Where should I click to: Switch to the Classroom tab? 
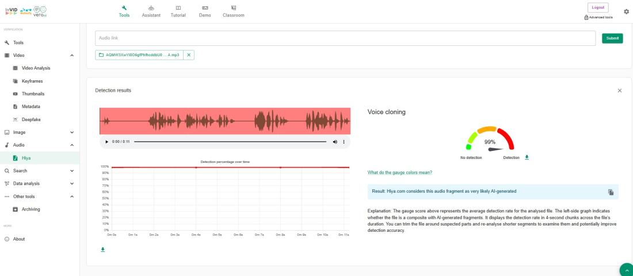(x=234, y=11)
